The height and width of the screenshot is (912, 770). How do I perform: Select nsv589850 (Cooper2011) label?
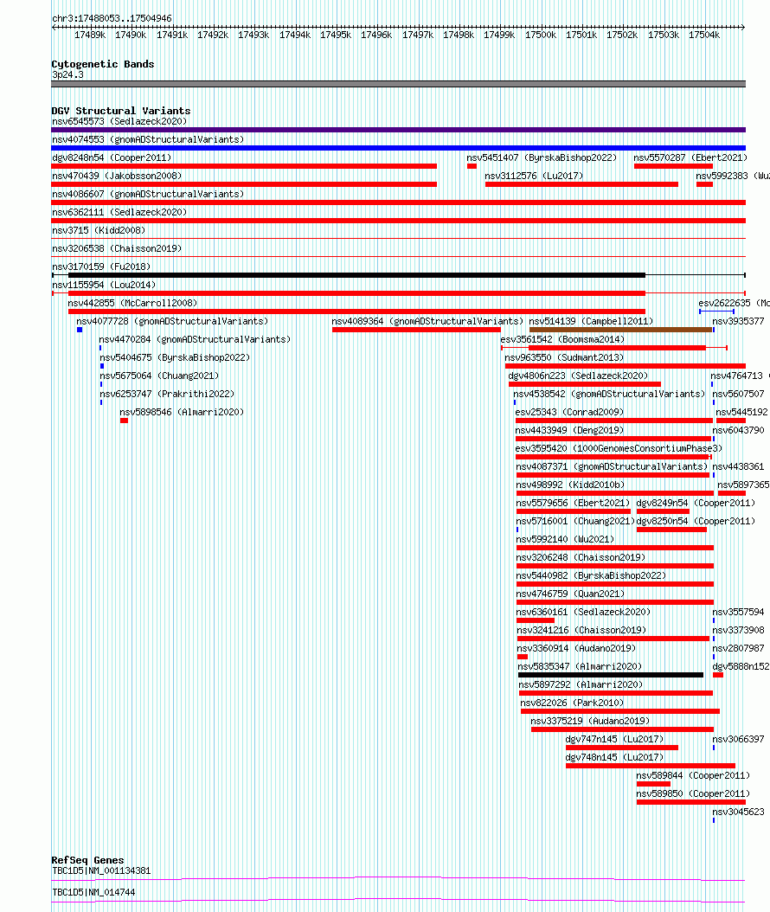(x=693, y=794)
